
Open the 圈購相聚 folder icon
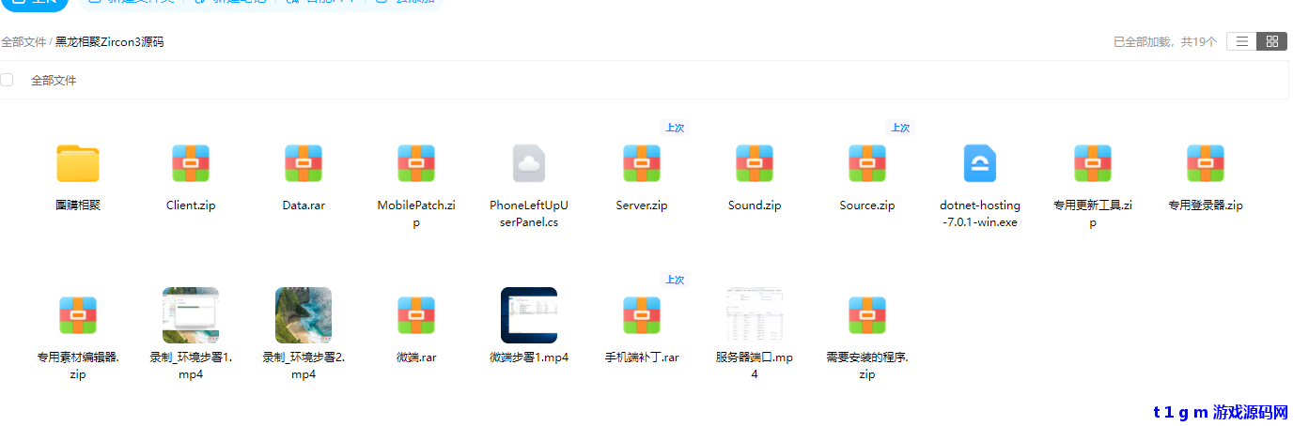78,163
